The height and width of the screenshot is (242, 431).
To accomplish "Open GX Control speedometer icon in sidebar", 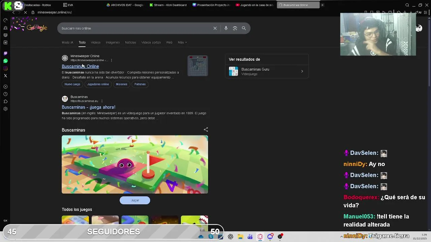I will (x=5, y=20).
